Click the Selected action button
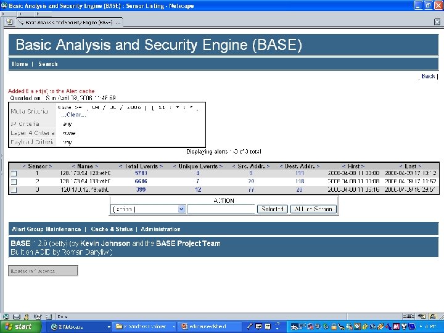This screenshot has height=333, width=444. coord(273,209)
